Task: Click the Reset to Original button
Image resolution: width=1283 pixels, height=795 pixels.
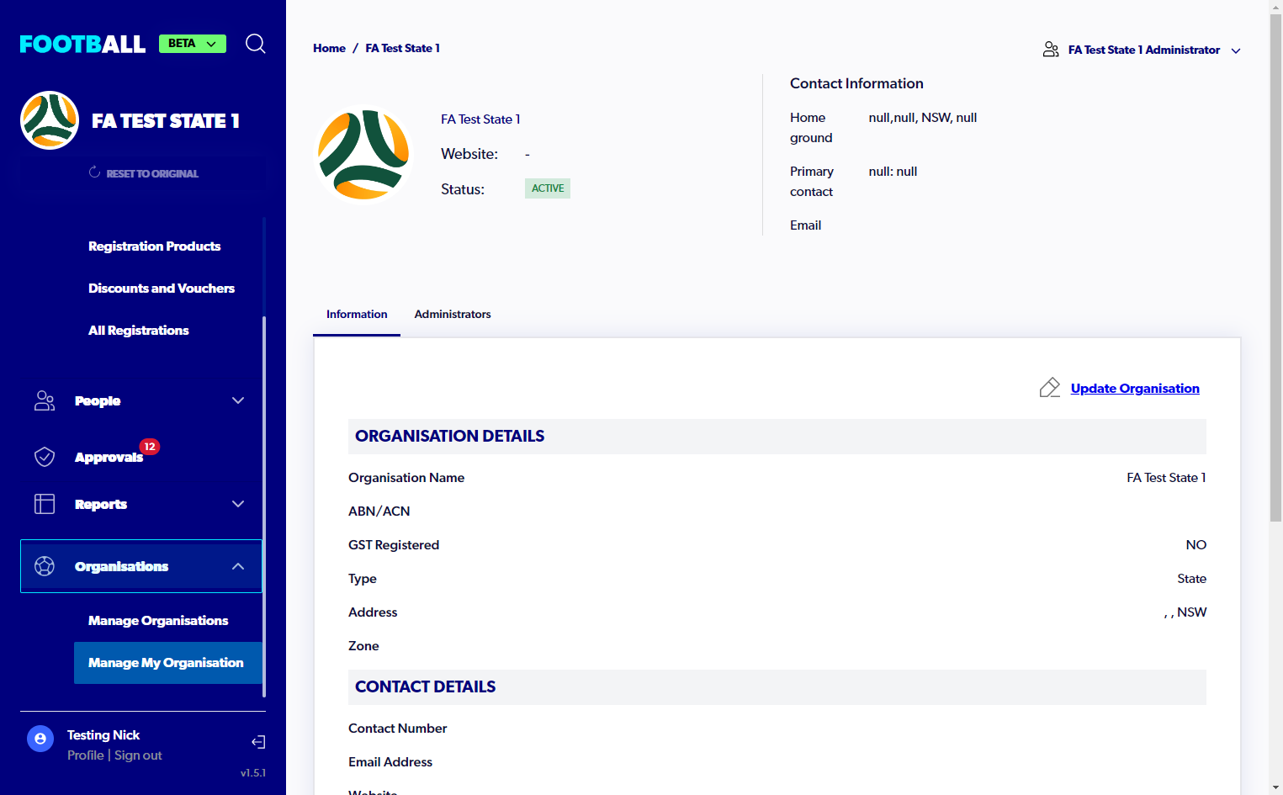Action: pyautogui.click(x=143, y=173)
